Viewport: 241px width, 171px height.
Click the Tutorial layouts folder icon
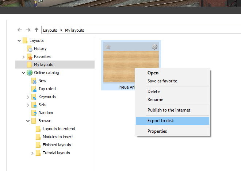click(x=38, y=153)
